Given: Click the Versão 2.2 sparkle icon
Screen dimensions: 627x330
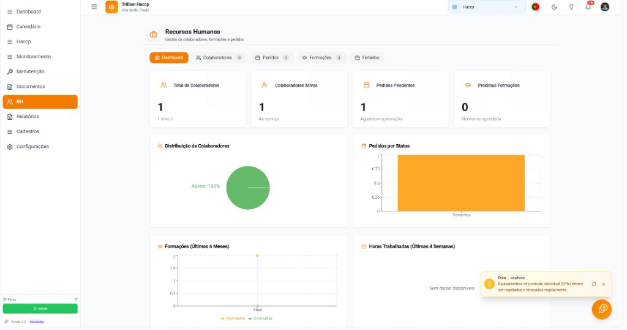Looking at the screenshot, I should pyautogui.click(x=6, y=321).
